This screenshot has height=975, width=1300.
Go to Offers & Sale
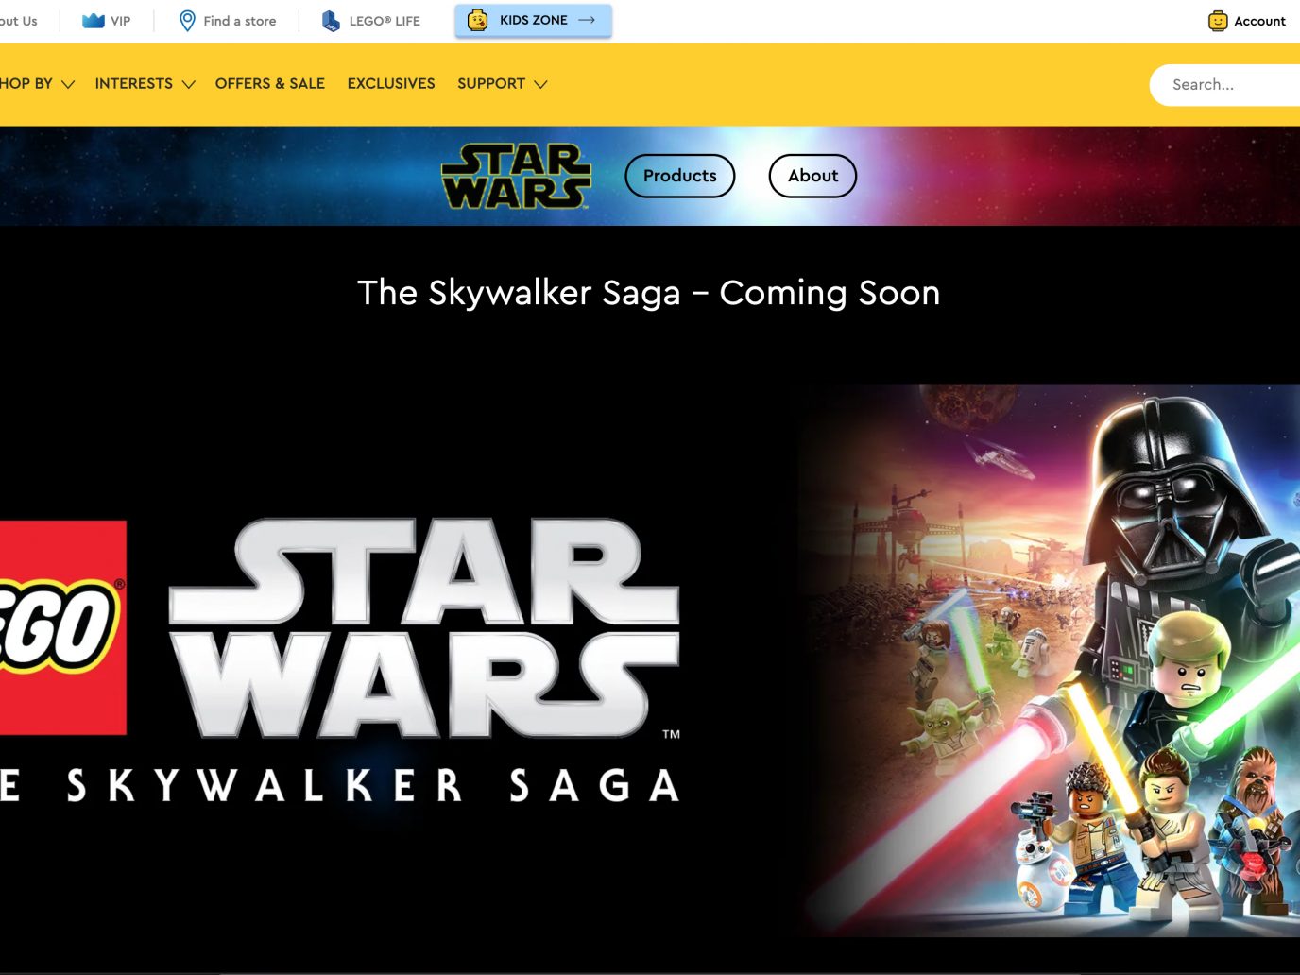tap(269, 84)
